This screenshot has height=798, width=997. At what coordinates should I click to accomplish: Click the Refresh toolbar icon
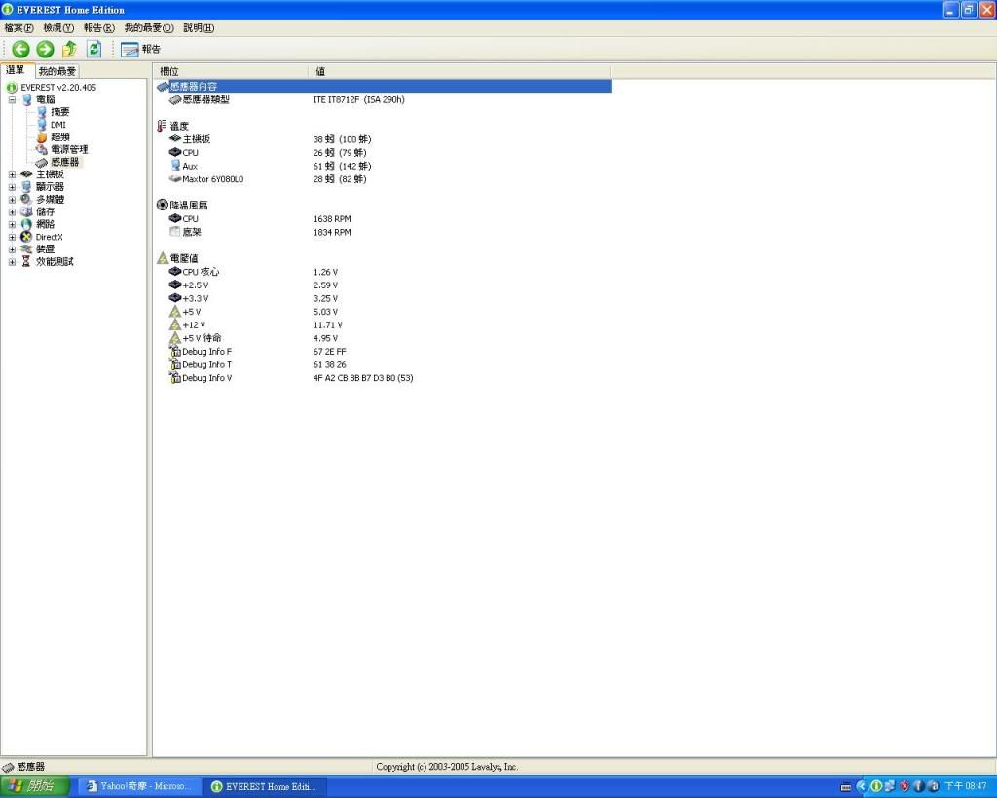[x=93, y=49]
